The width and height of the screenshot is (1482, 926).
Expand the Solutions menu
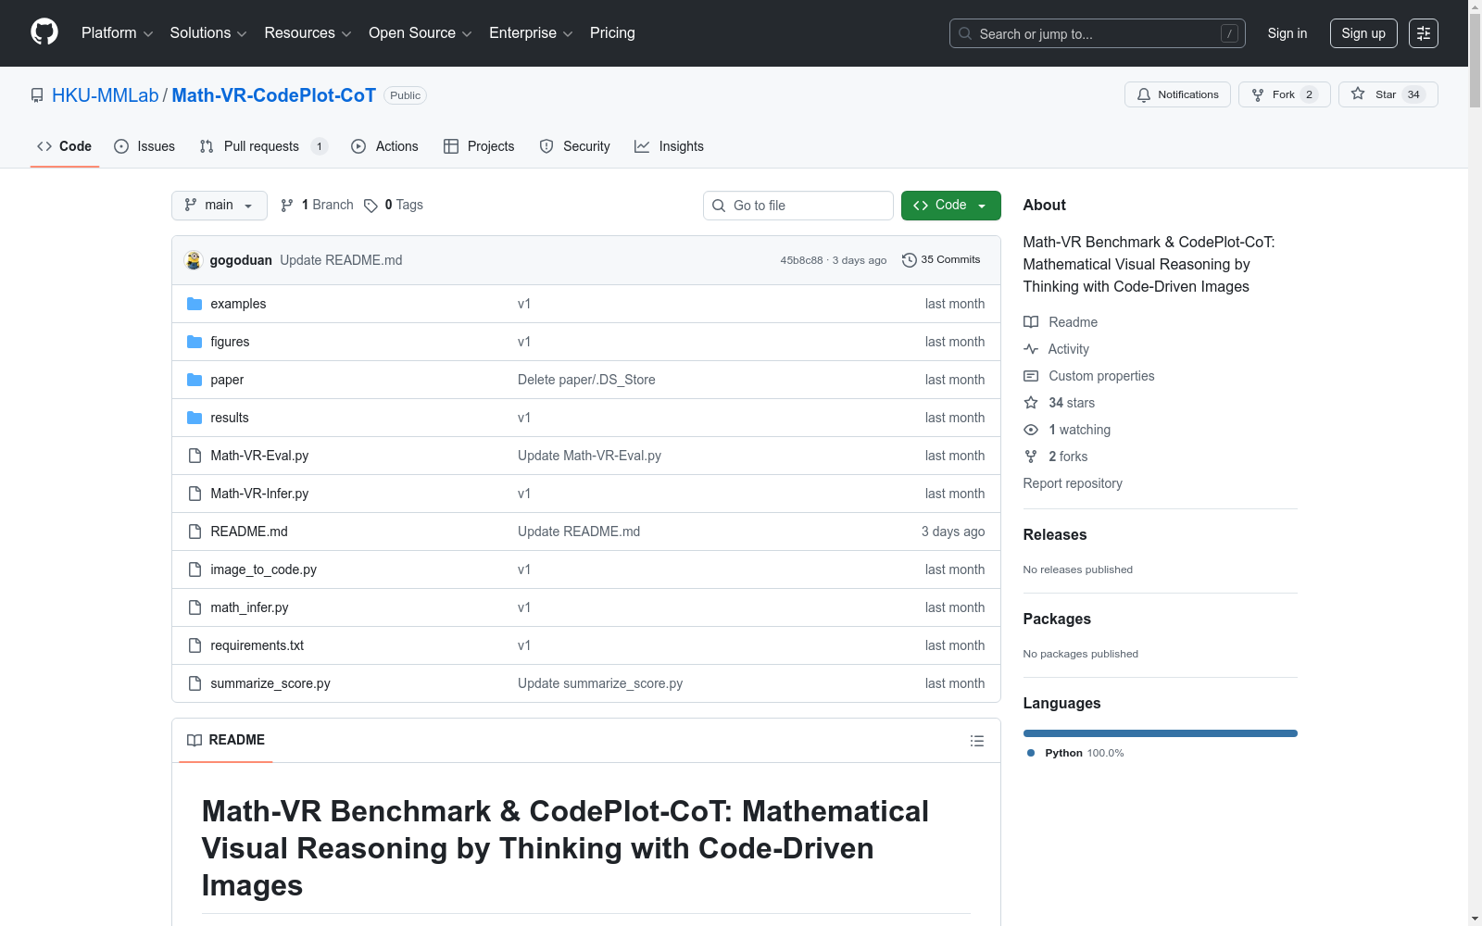click(x=208, y=33)
